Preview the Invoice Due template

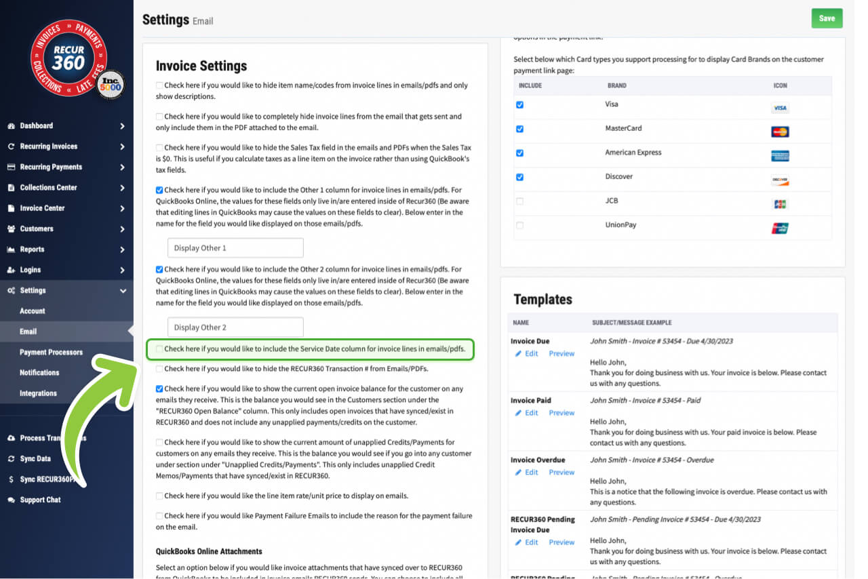(x=561, y=354)
